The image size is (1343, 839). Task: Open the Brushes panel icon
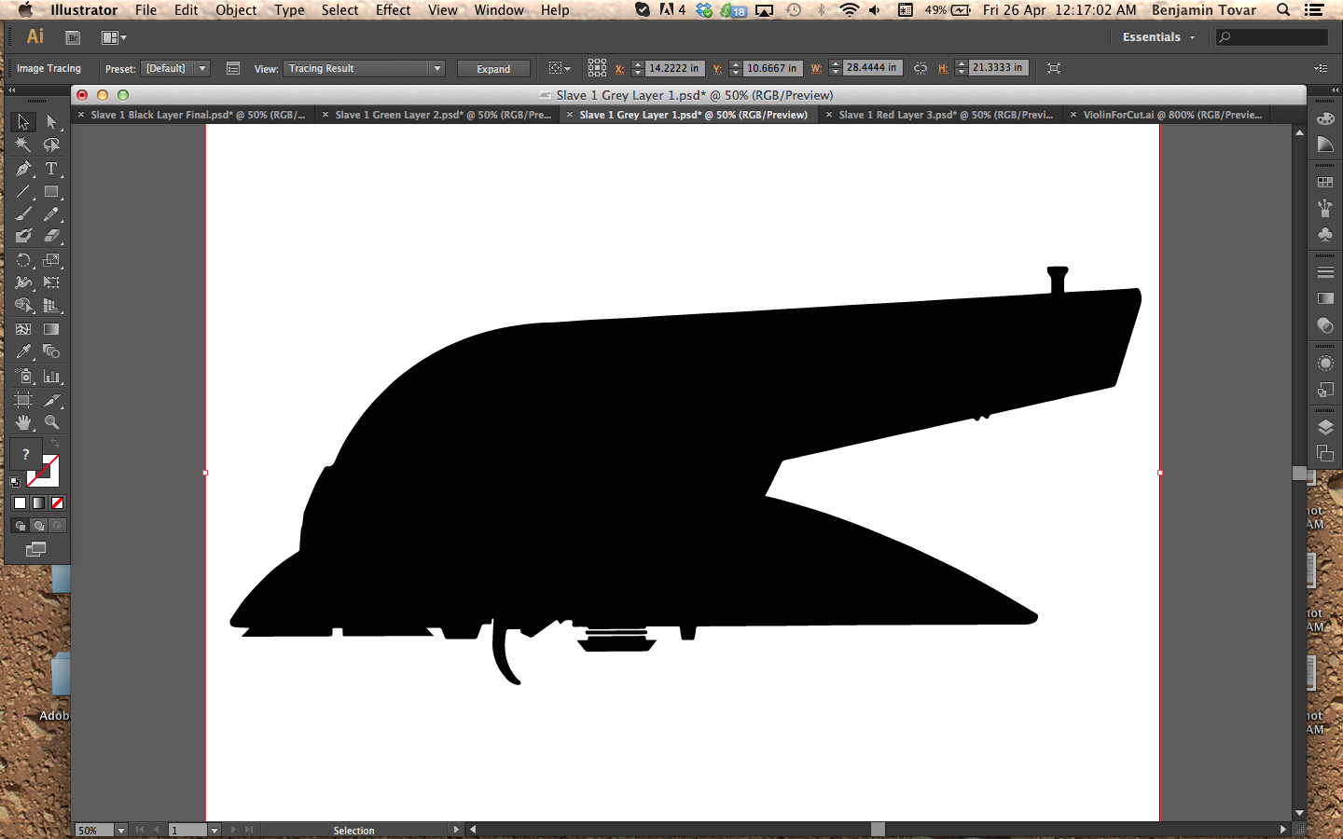[1325, 208]
